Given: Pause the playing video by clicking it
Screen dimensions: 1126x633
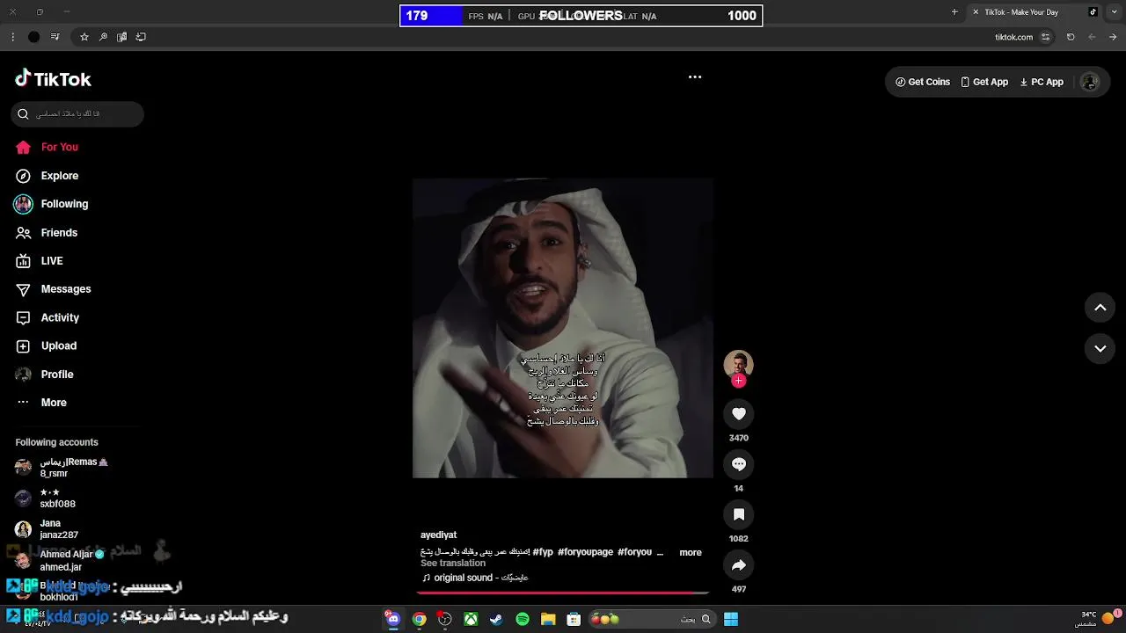Looking at the screenshot, I should (563, 328).
